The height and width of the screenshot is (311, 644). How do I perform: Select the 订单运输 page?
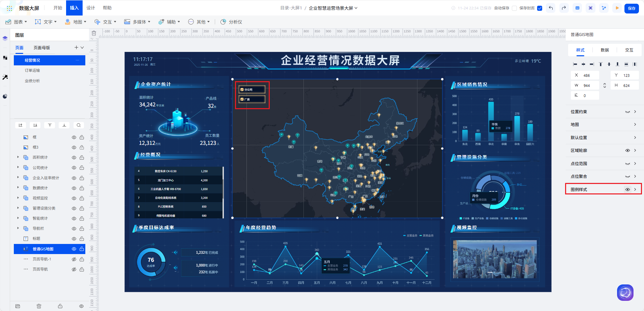pos(32,70)
